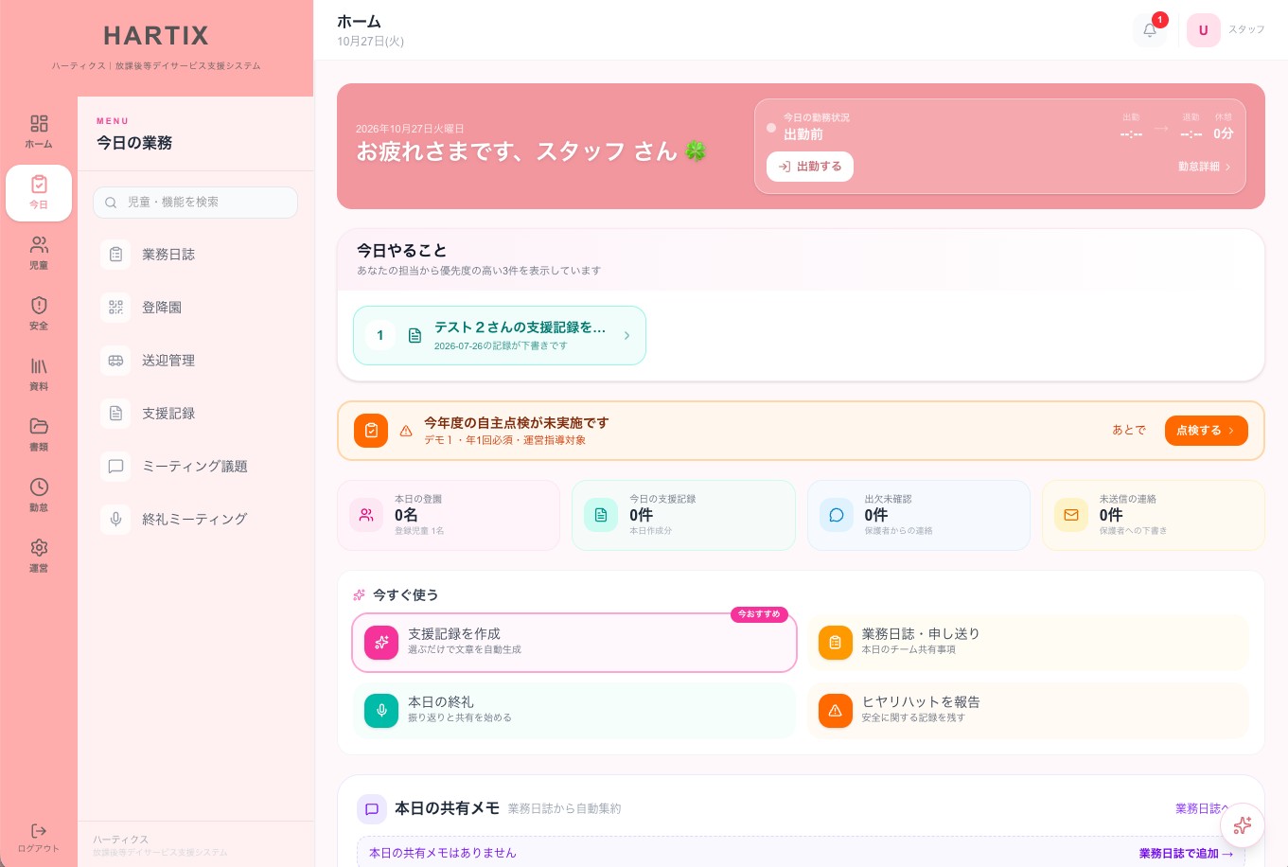Click the yellow clipboard icon for 業務日誌・申し送り
The width and height of the screenshot is (1288, 867).
(x=836, y=643)
